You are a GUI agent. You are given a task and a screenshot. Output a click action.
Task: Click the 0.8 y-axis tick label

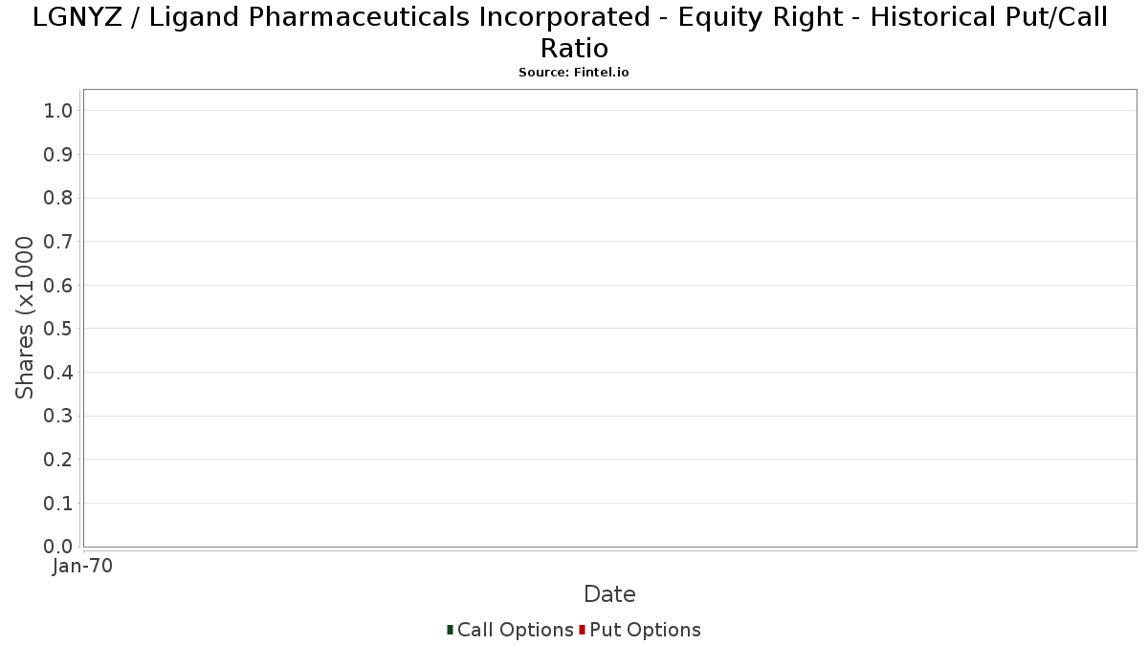pyautogui.click(x=58, y=198)
